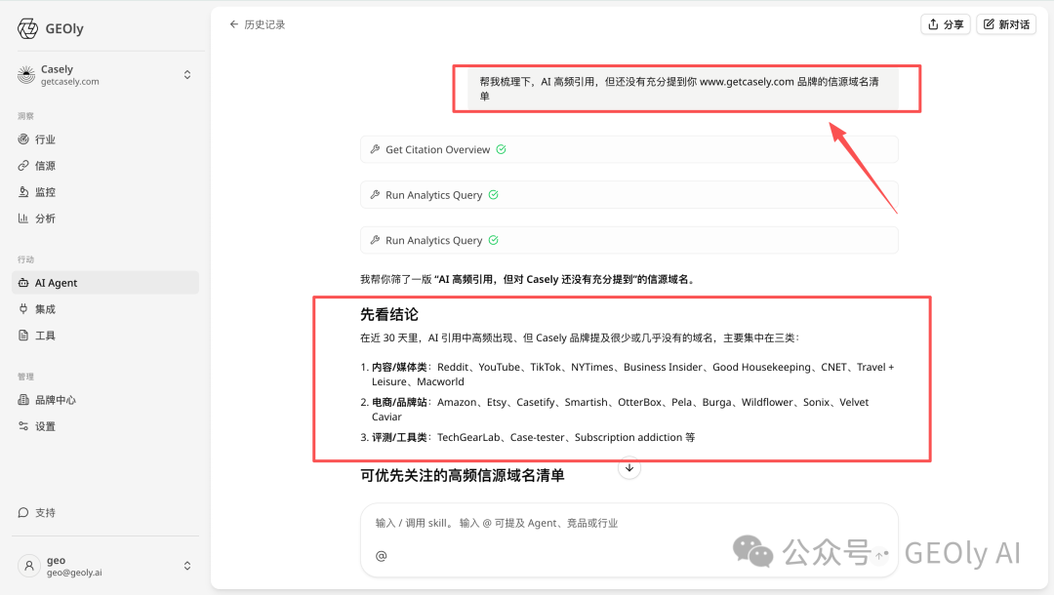The height and width of the screenshot is (595, 1054).
Task: Go back to 历史记录
Action: (258, 24)
